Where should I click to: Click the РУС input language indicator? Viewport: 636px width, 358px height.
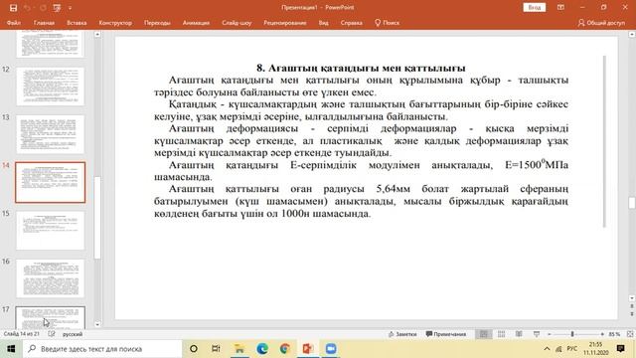click(572, 349)
